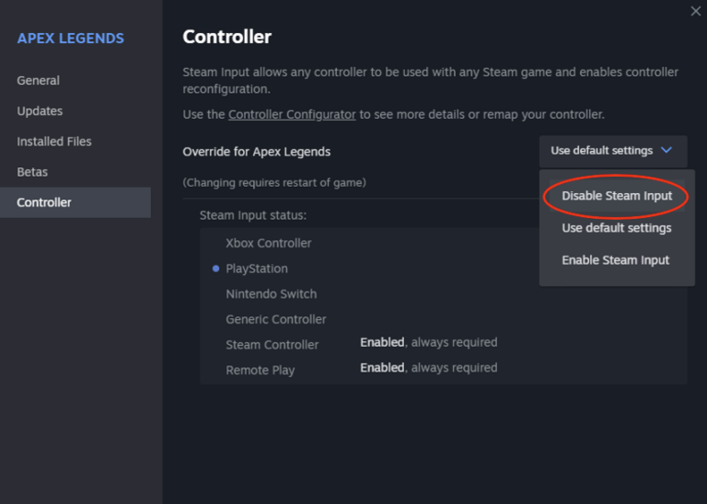Open the Betas tab

point(32,172)
